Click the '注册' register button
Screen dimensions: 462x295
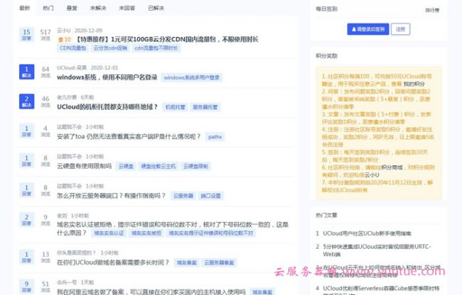(x=400, y=29)
